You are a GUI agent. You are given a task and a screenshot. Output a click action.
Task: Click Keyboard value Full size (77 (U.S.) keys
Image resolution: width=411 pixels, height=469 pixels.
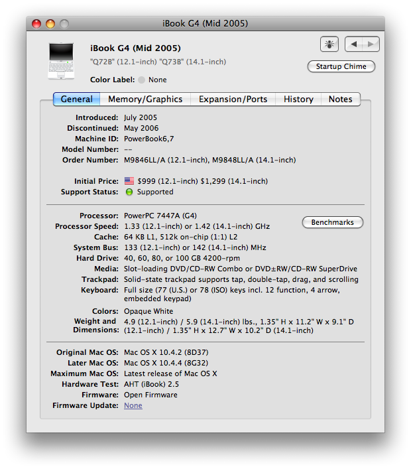232,295
